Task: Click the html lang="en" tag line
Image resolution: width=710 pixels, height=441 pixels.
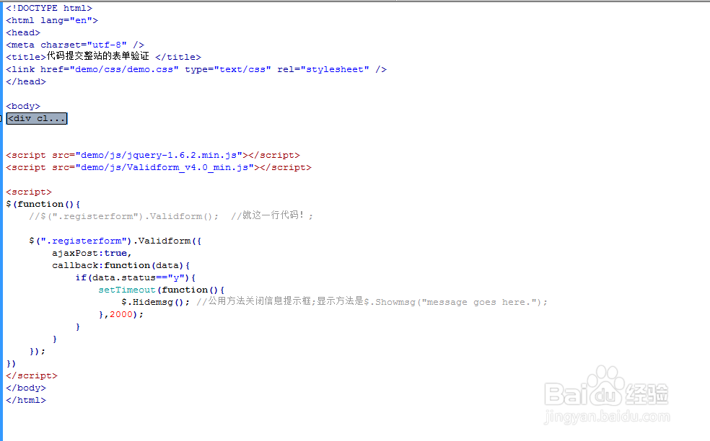Action: (52, 20)
